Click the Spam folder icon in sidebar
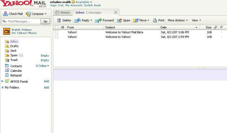 pos(7,55)
